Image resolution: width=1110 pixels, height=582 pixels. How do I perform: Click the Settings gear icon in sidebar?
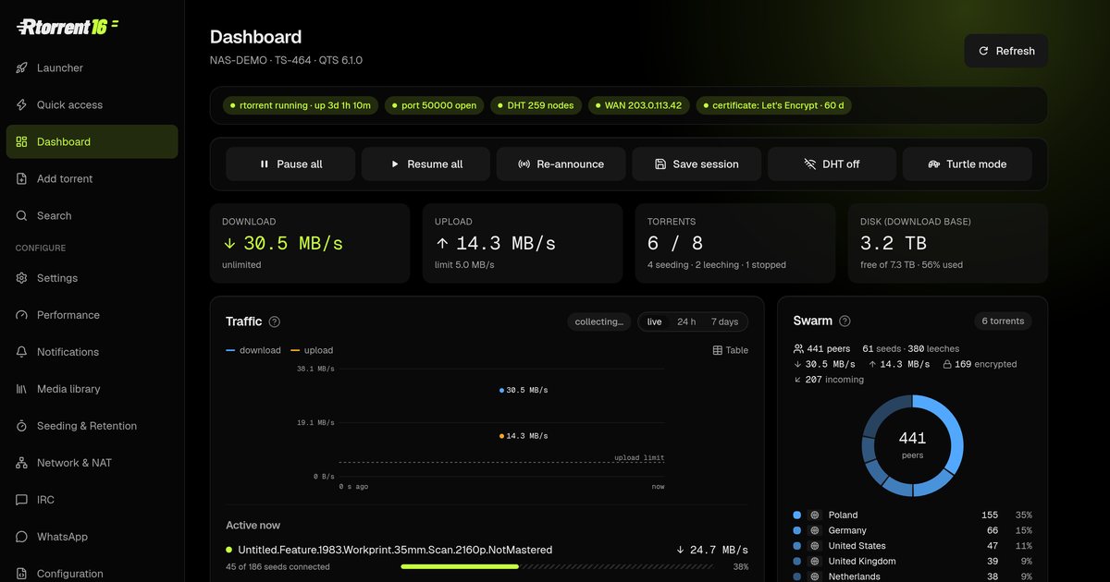pos(21,278)
